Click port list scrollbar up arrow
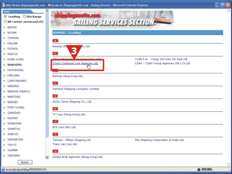 pos(47,11)
